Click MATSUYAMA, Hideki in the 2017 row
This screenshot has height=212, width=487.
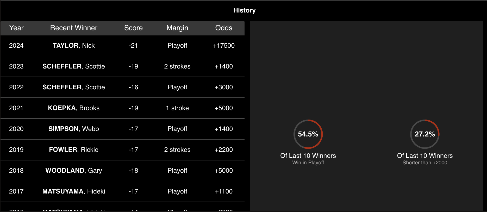(73, 191)
